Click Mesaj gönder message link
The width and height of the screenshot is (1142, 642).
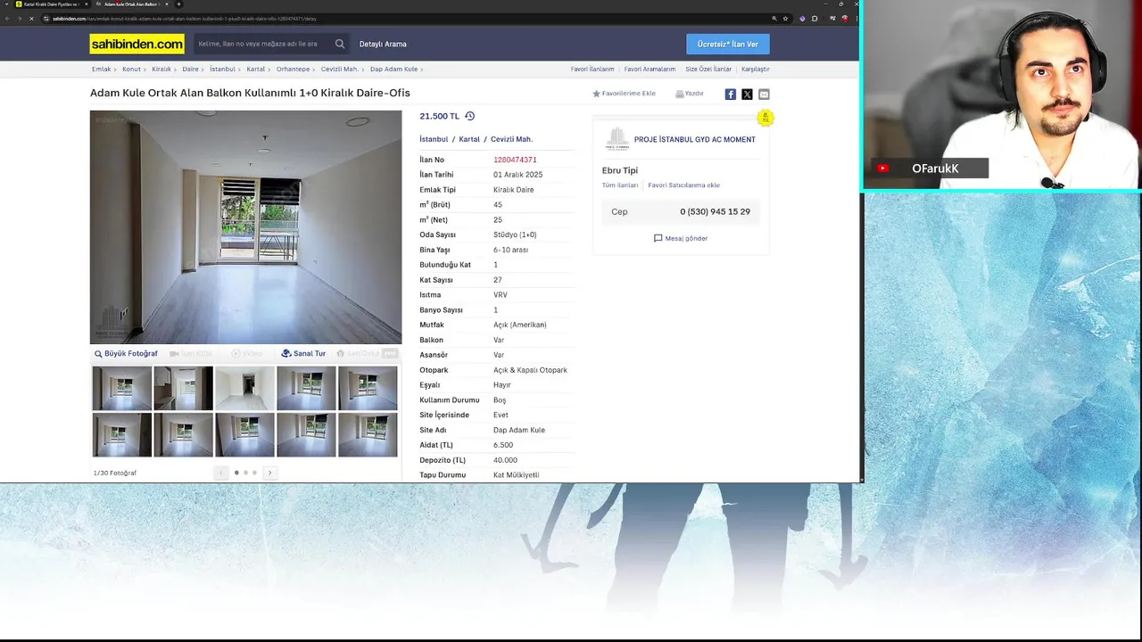click(681, 238)
